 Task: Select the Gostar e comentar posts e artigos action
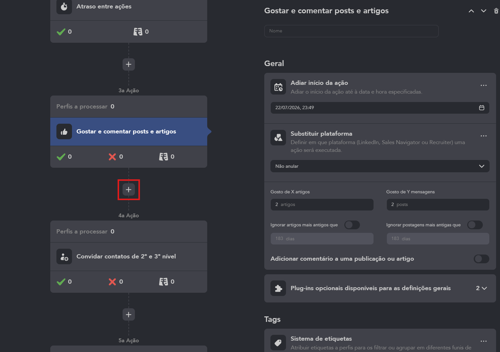(x=129, y=131)
